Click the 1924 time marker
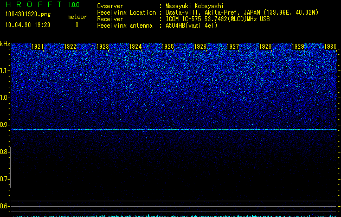Screen dimensions: 341x217 (x=136, y=47)
